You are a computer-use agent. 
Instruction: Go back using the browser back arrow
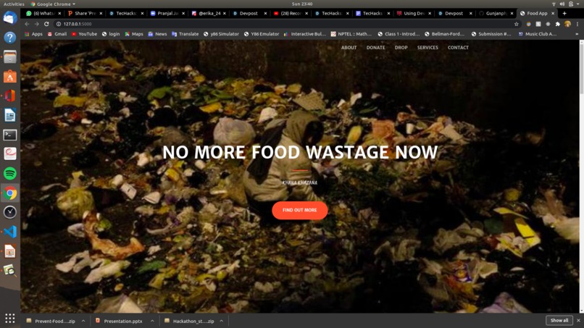pos(27,24)
